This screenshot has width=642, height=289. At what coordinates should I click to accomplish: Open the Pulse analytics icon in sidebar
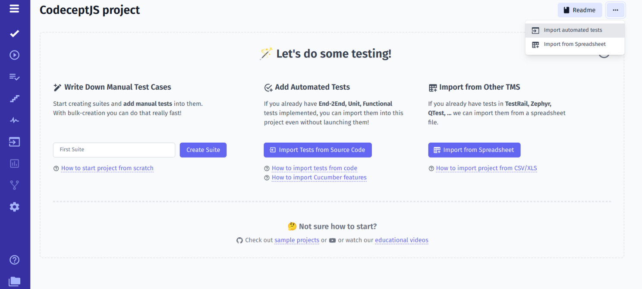(14, 120)
